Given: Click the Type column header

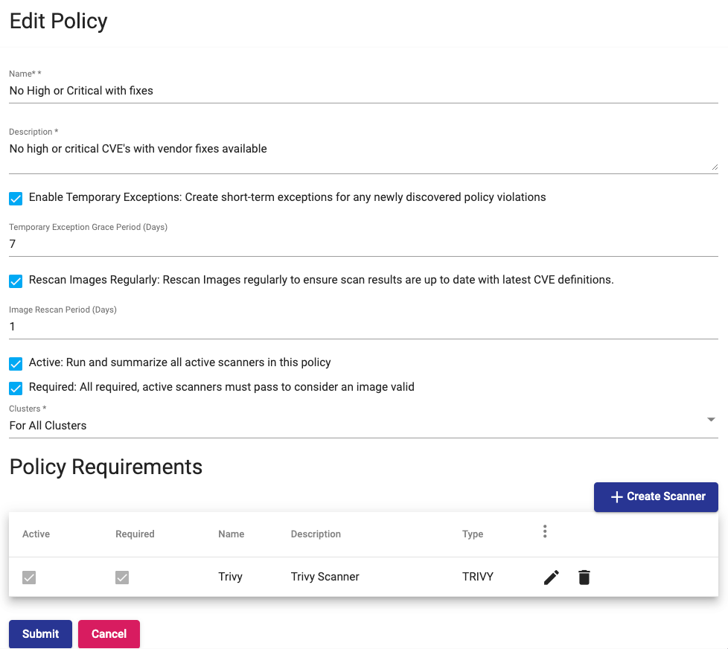Looking at the screenshot, I should point(473,534).
